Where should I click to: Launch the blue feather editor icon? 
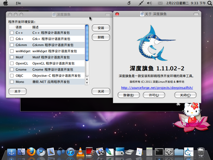point(110,152)
